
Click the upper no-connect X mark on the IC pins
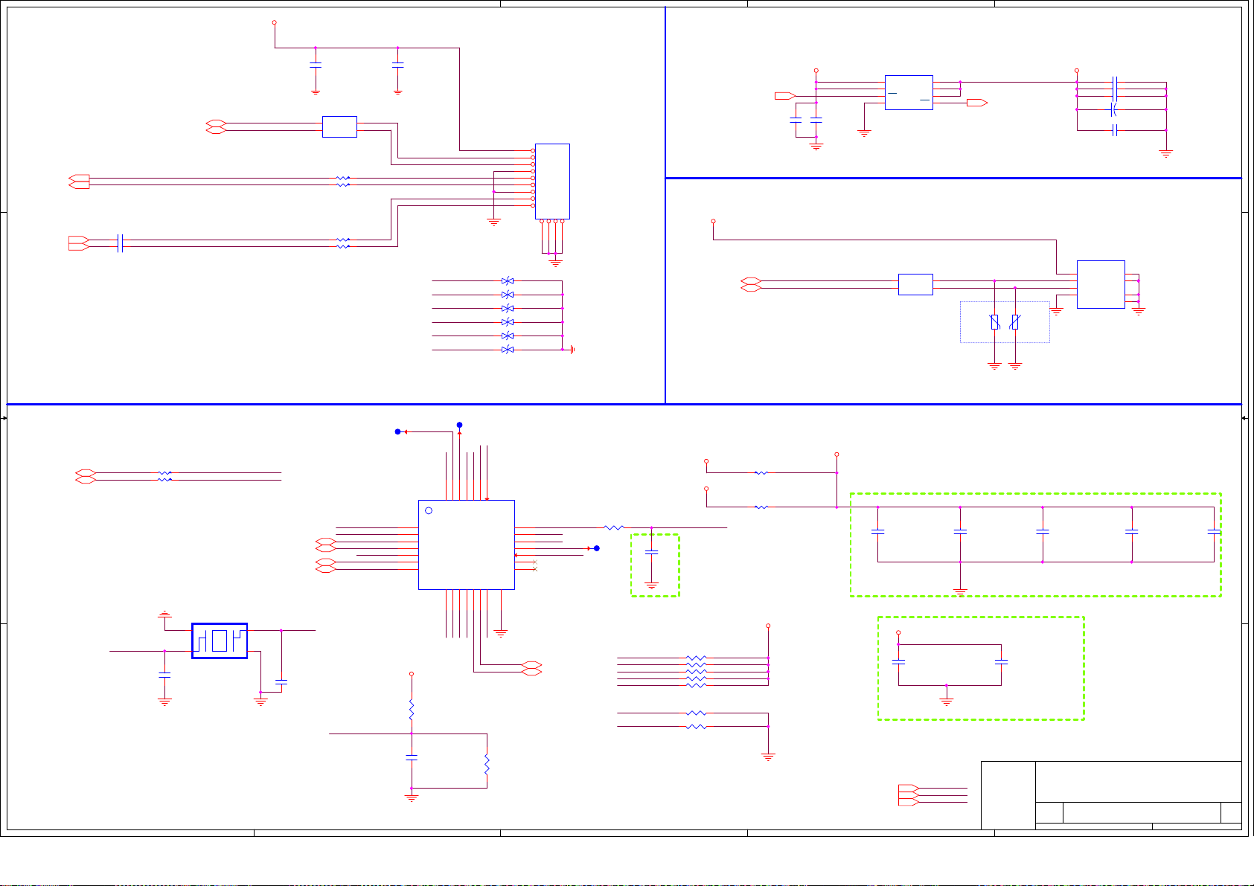(535, 562)
